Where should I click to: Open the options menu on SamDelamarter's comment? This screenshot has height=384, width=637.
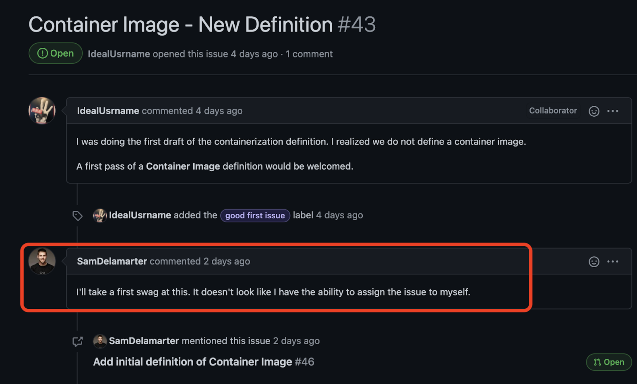(x=613, y=261)
